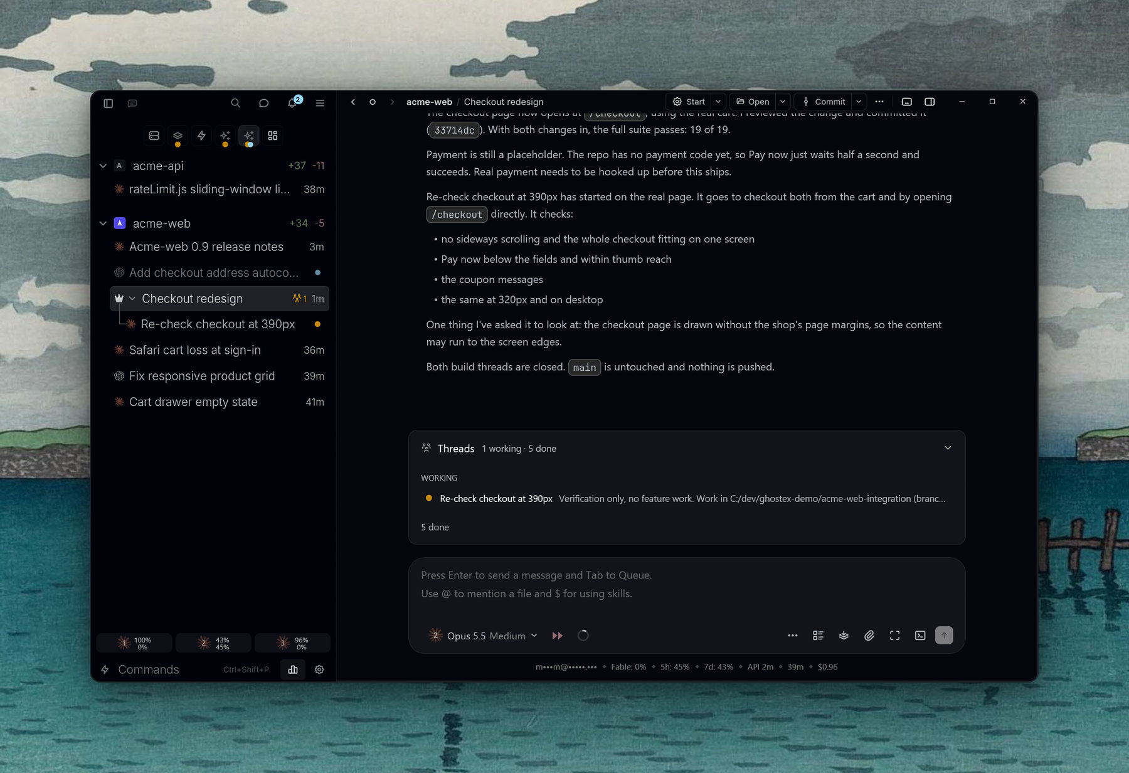
Task: Click the Commit button
Action: [824, 102]
